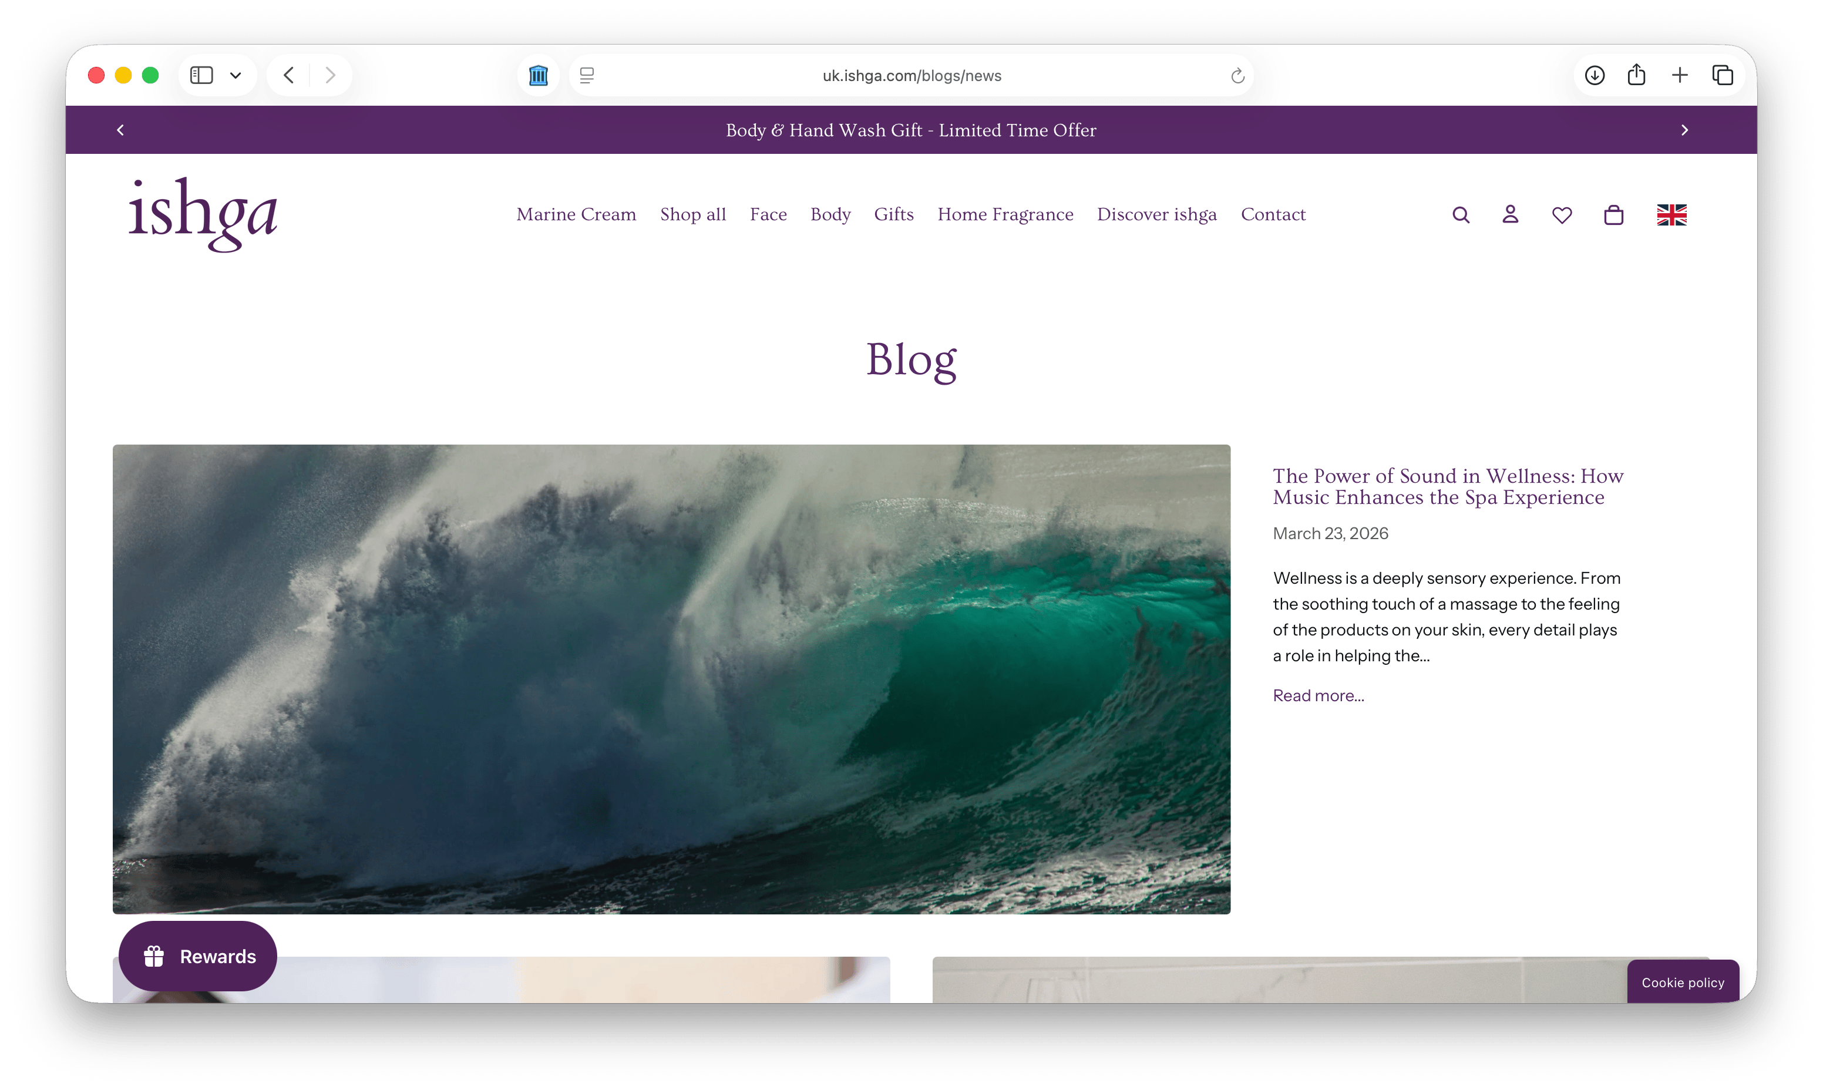Open the site search icon
The height and width of the screenshot is (1090, 1823).
click(x=1460, y=214)
